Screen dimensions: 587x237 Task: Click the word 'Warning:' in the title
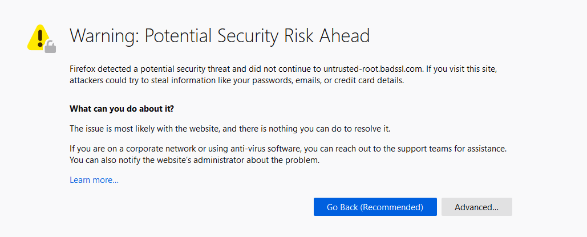pos(104,36)
